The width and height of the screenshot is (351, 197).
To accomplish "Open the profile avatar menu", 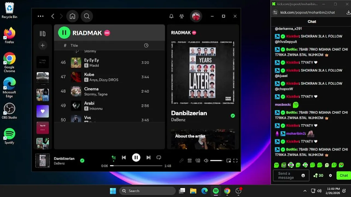I will (x=196, y=16).
